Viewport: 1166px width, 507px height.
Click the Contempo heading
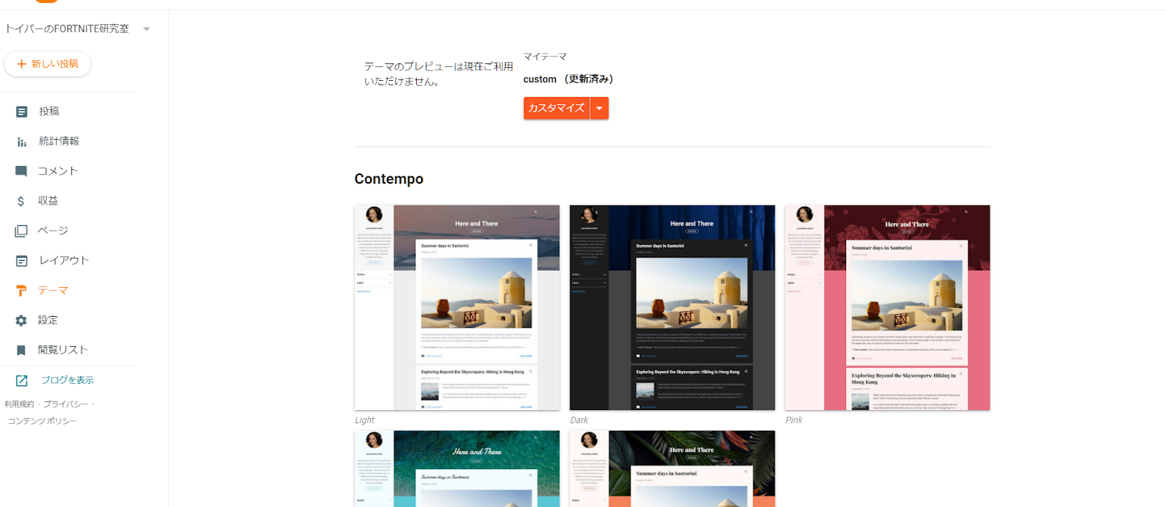tap(388, 179)
